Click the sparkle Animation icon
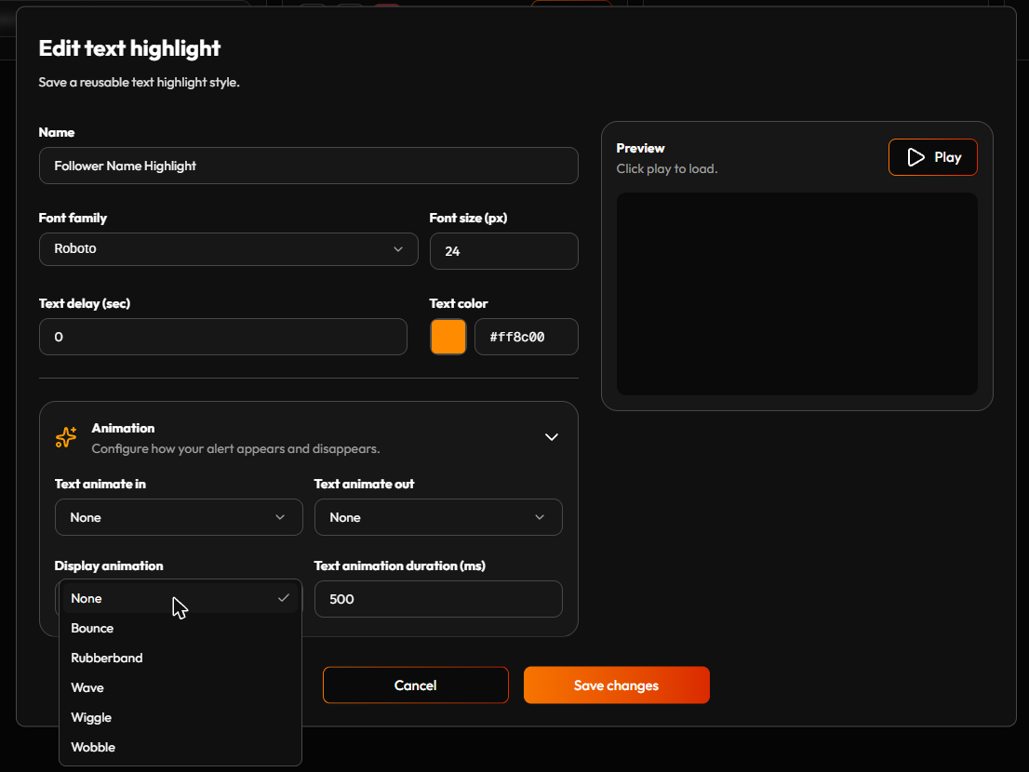The image size is (1029, 772). (66, 437)
